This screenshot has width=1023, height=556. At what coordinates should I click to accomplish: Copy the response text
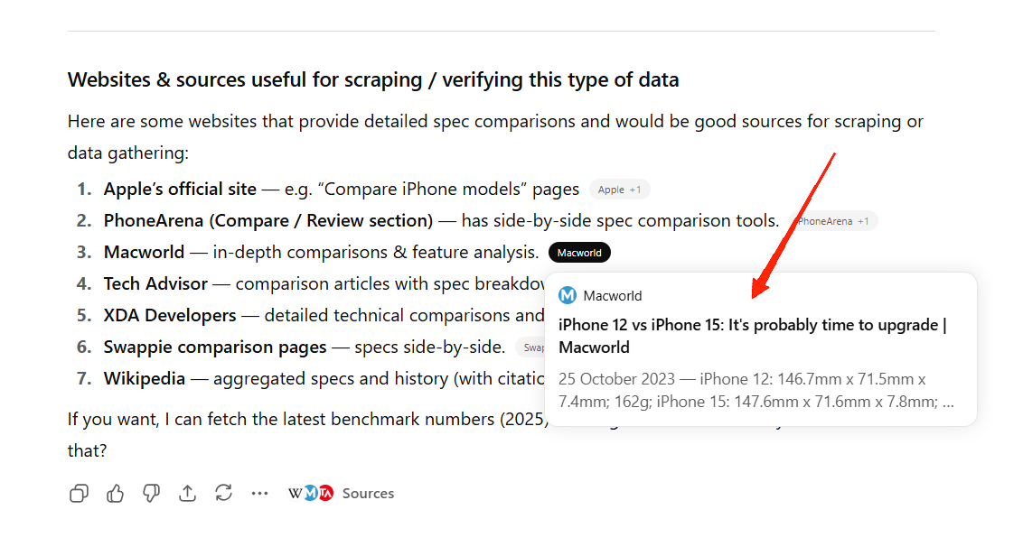pos(79,493)
